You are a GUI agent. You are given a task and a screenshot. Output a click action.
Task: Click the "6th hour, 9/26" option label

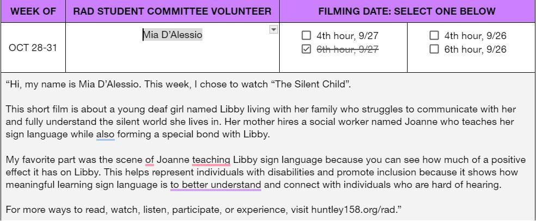pyautogui.click(x=475, y=49)
